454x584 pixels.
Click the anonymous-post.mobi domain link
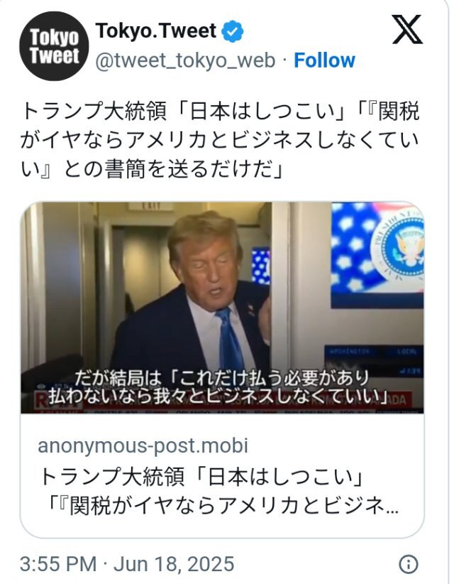pyautogui.click(x=143, y=445)
